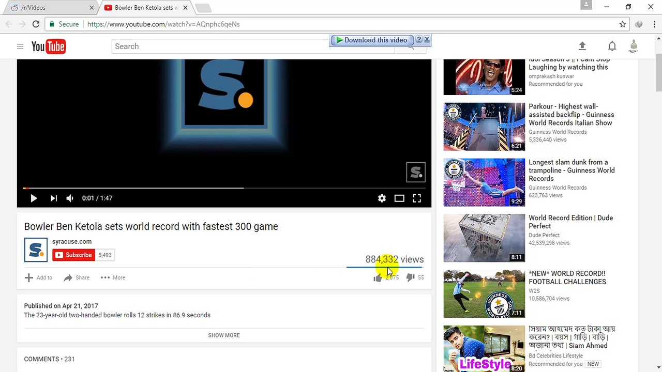Close the download video bar
Screen dimensions: 662x372
pyautogui.click(x=427, y=40)
